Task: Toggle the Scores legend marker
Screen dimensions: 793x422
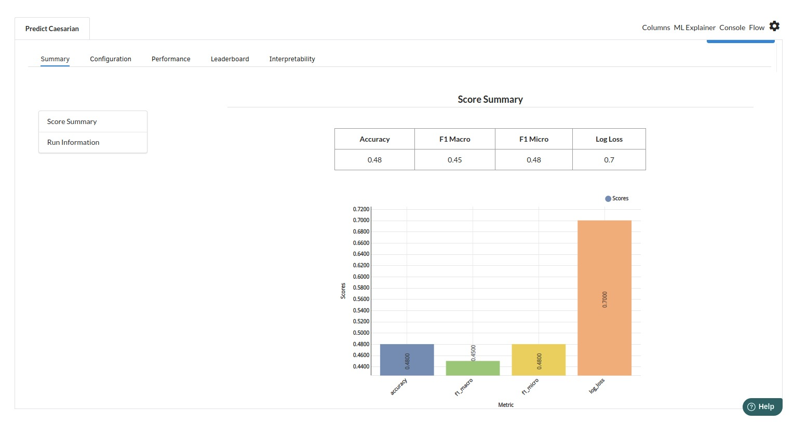Action: click(608, 199)
